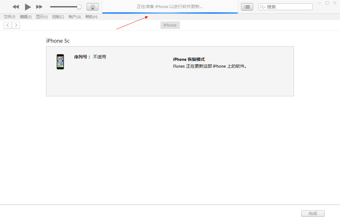340x222 pixels.
Task: Click the rewind previous track button
Action: [x=16, y=7]
